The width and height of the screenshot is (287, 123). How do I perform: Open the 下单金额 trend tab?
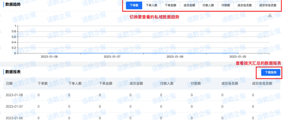point(170,5)
